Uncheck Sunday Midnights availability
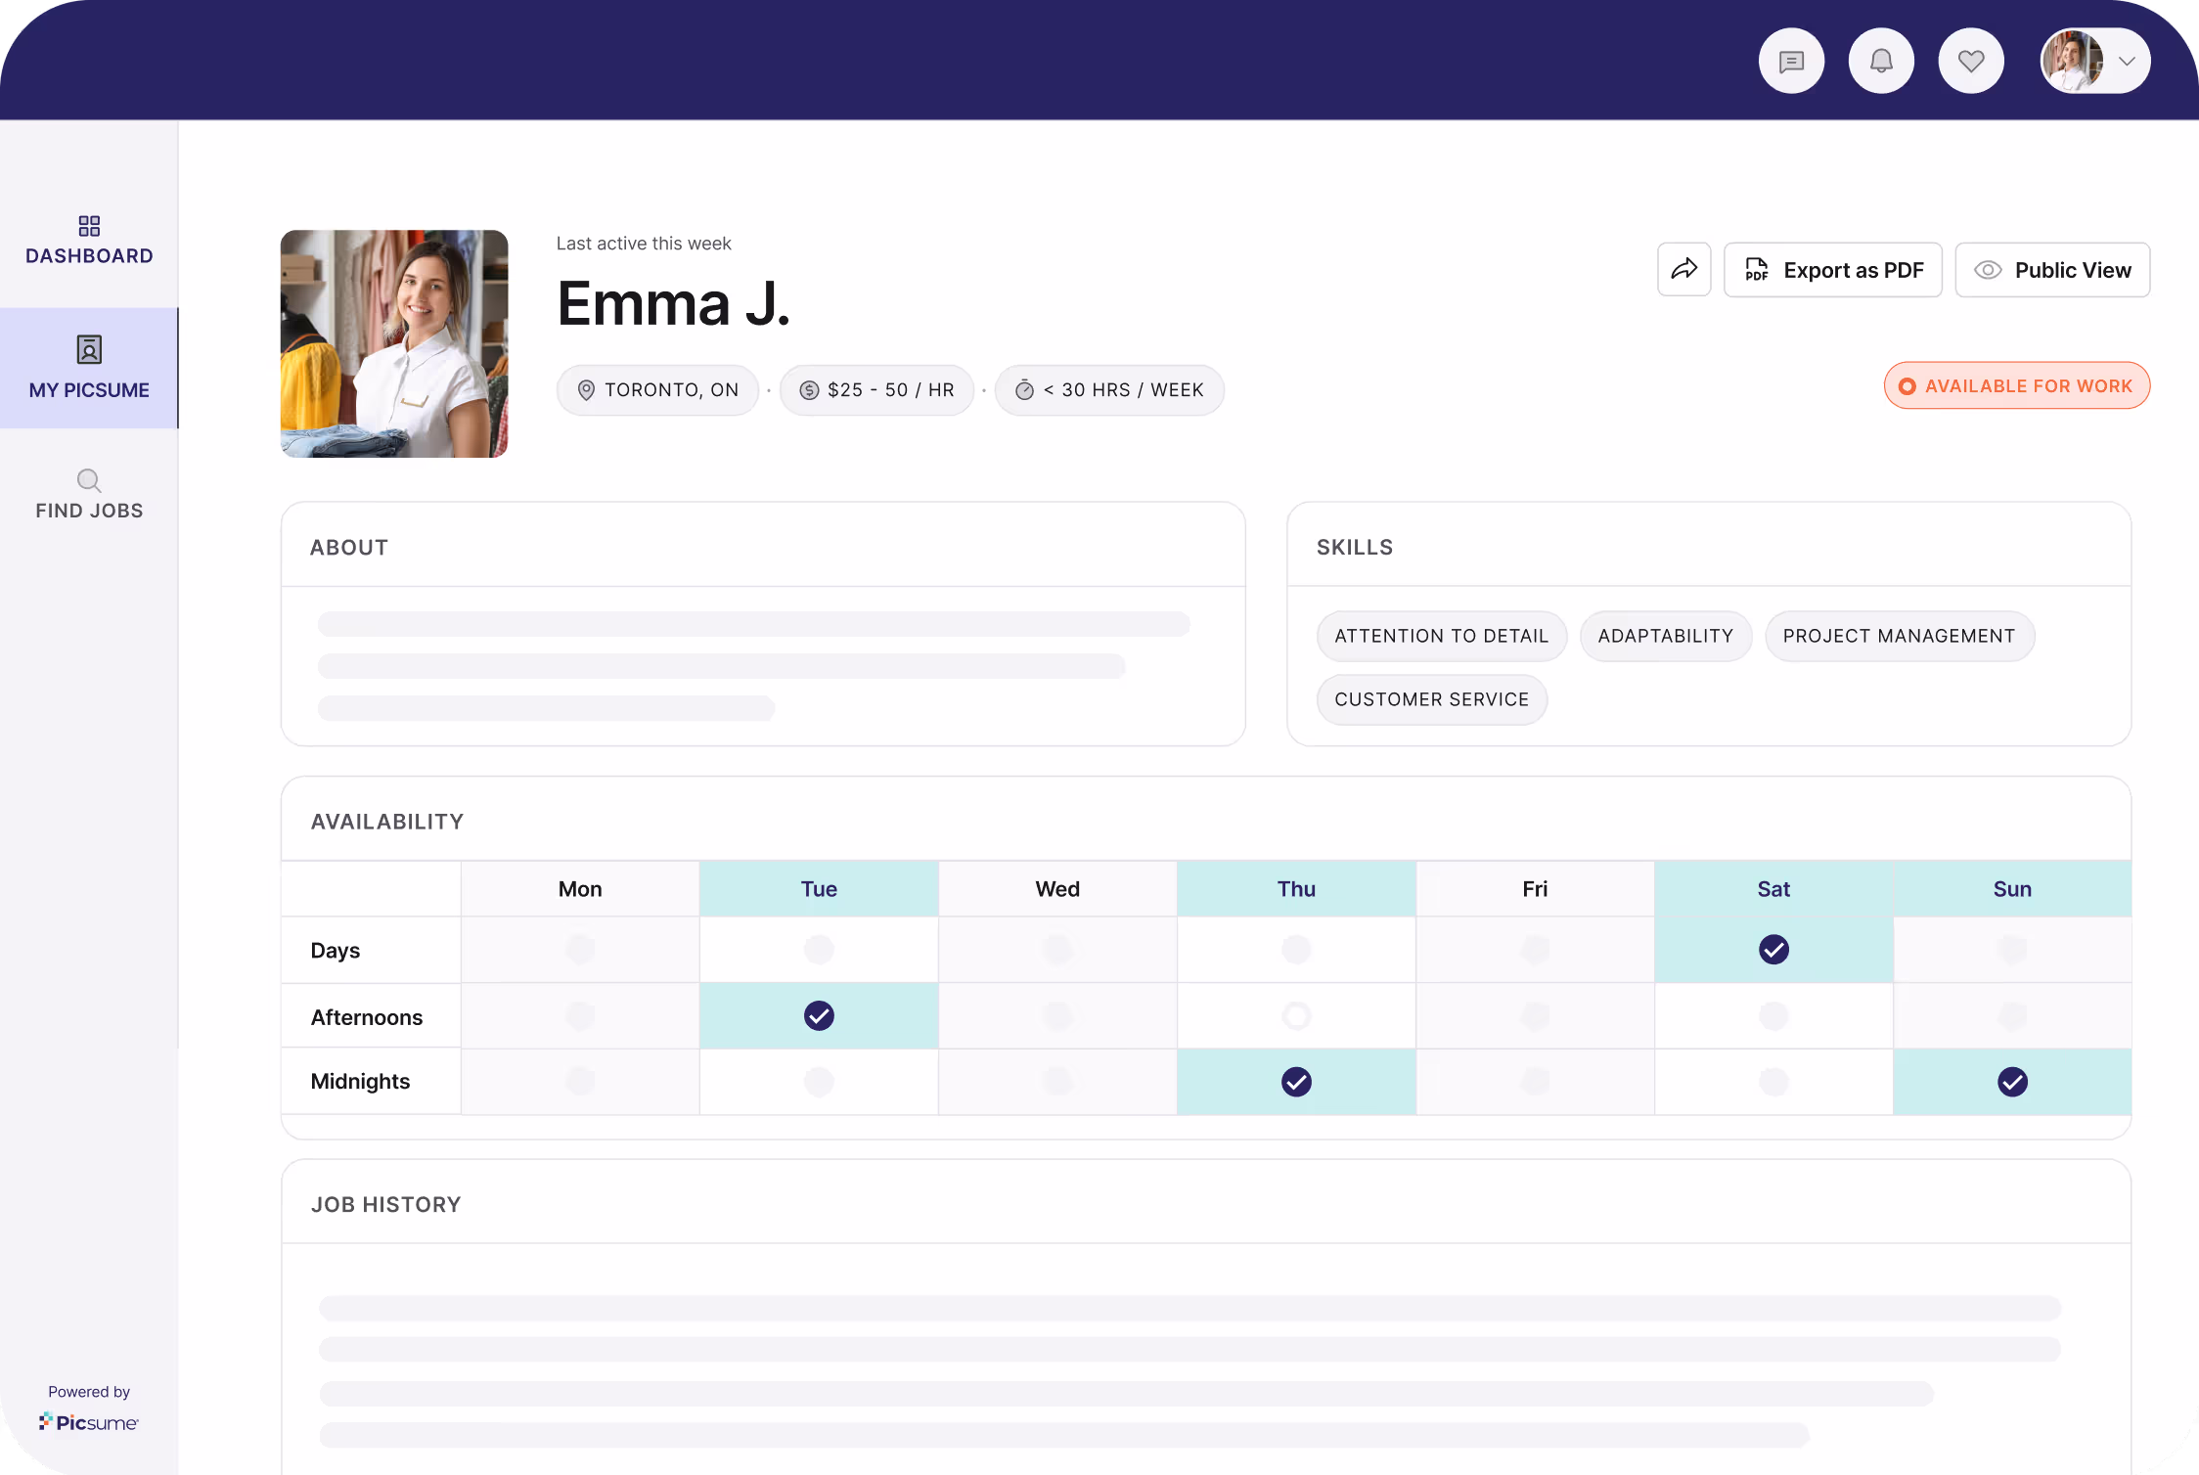The image size is (2199, 1475). (x=2012, y=1082)
